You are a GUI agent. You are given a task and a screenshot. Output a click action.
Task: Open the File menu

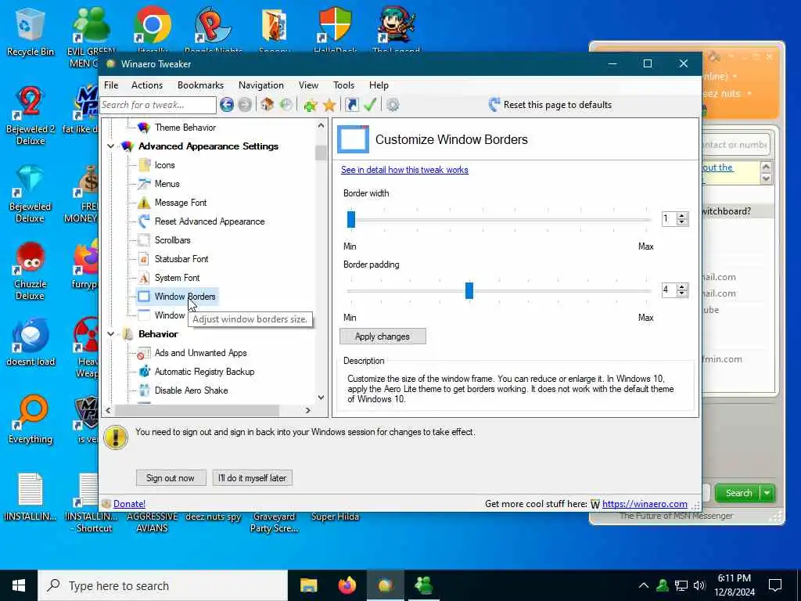point(111,85)
